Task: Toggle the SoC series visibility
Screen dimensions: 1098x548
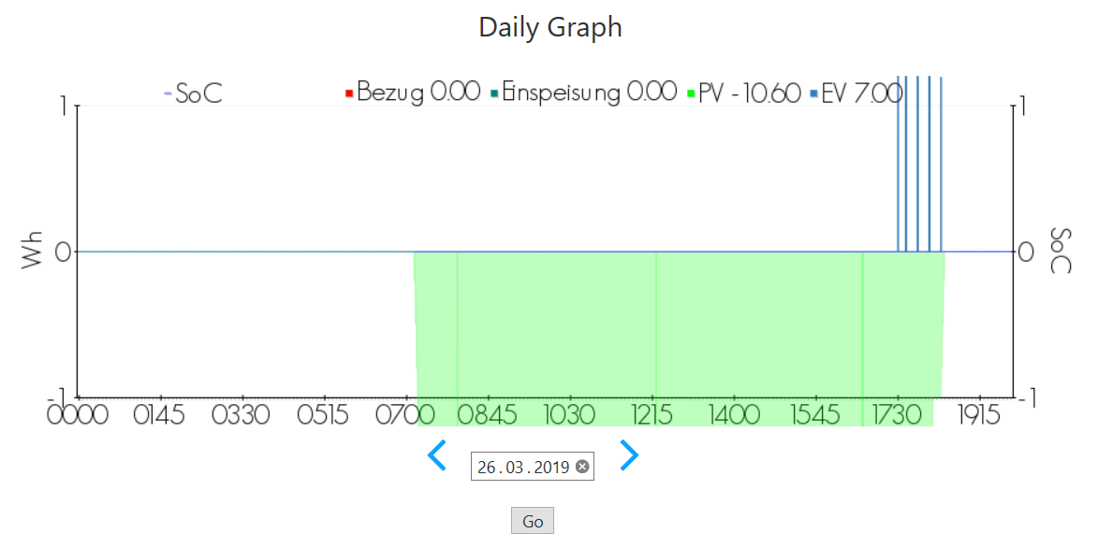Action: click(192, 92)
